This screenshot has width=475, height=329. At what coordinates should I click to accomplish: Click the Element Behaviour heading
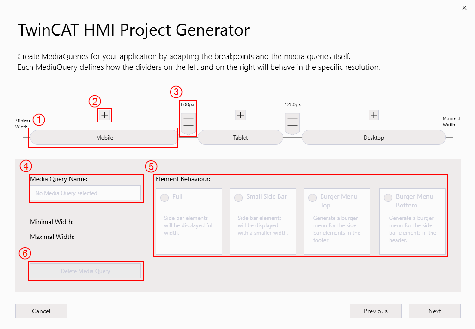[183, 179]
